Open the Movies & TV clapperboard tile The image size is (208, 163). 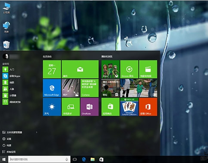(148, 69)
